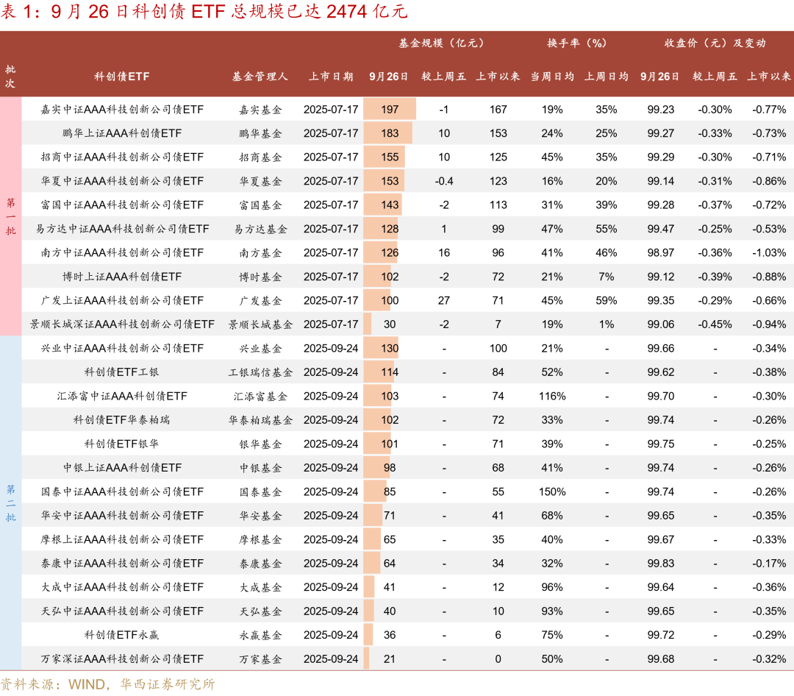Click the fund manager cell '汇添富基金'
The width and height of the screenshot is (794, 696).
pyautogui.click(x=260, y=397)
